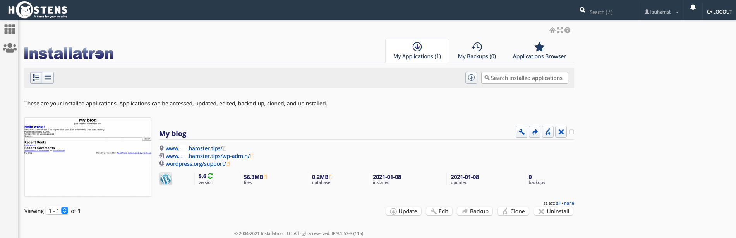Click the login icon before wp-admin URL
Screen dimensions: 736x238
point(161,156)
